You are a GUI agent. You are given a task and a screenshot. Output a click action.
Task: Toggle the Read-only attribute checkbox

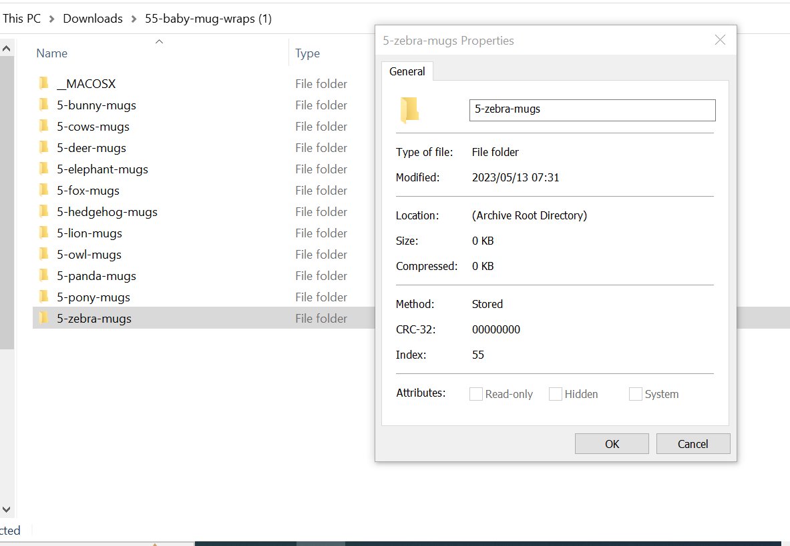point(476,394)
